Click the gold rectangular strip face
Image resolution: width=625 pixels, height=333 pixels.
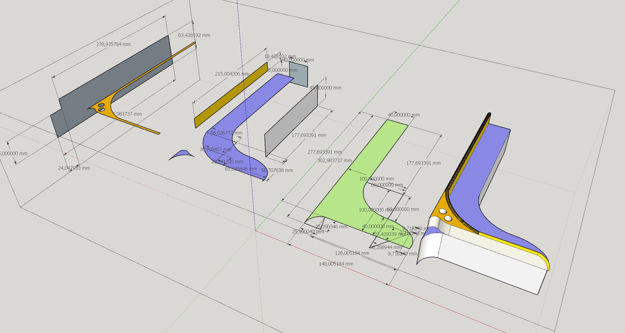click(x=231, y=95)
